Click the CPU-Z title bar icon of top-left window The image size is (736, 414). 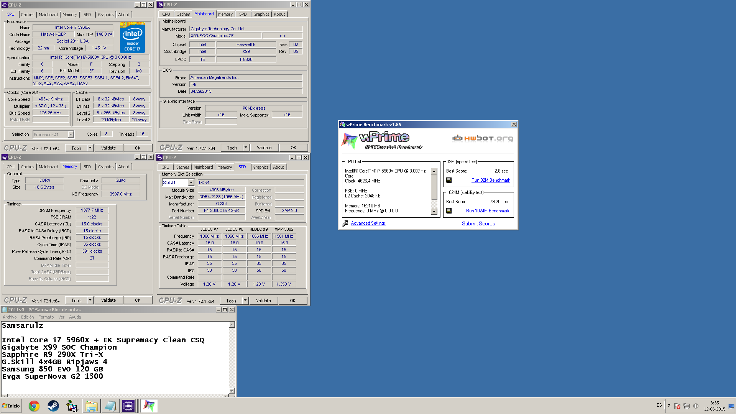pyautogui.click(x=5, y=5)
